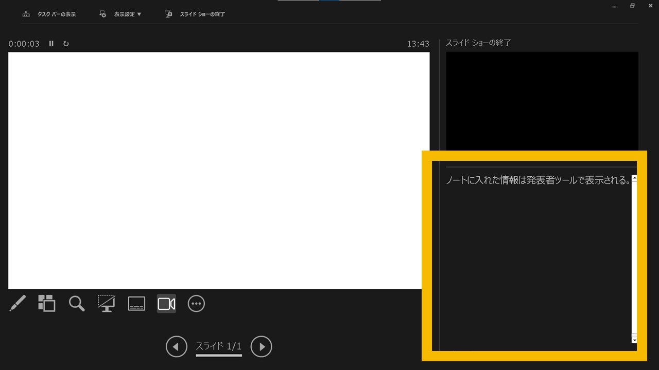Advance to next slide with right arrow
Viewport: 659px width, 370px height.
point(261,347)
